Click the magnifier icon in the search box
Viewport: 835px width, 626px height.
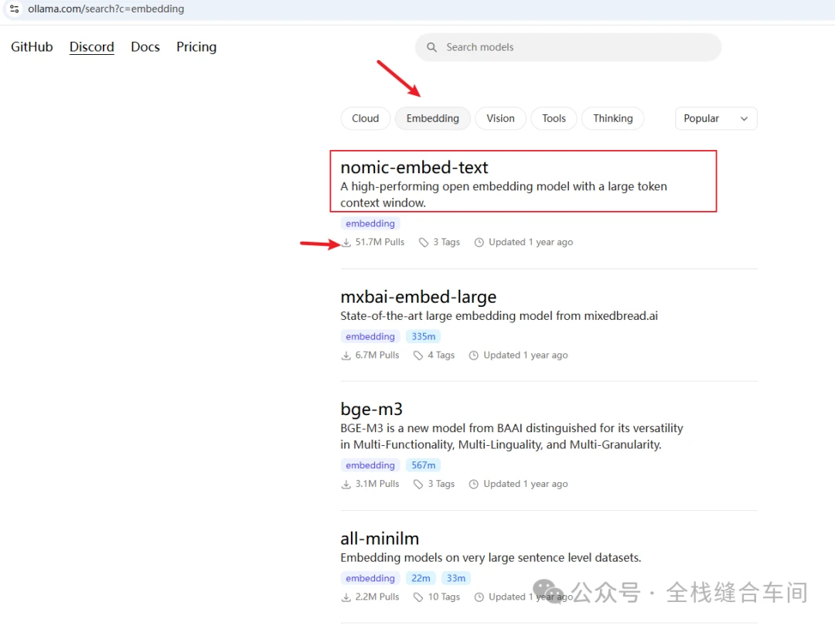coord(431,47)
